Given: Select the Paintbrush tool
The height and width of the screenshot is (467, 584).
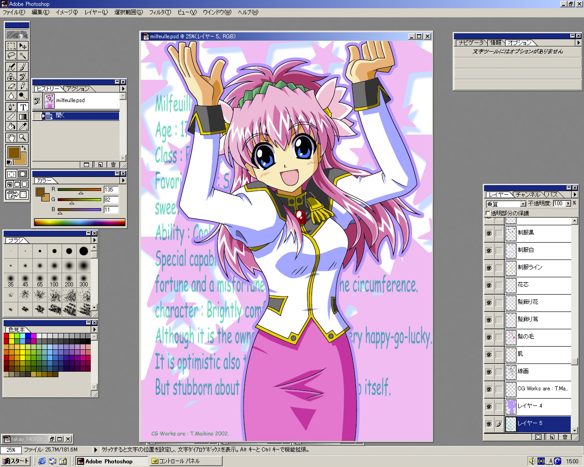Looking at the screenshot, I should tap(23, 67).
